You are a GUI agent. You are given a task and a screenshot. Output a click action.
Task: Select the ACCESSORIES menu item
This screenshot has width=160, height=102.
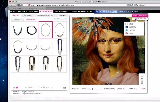point(46,11)
